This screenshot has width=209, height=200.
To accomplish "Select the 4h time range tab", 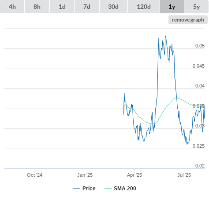I will point(12,7).
